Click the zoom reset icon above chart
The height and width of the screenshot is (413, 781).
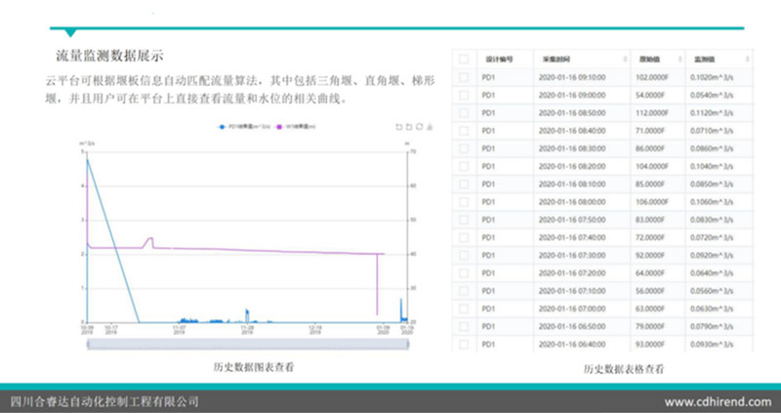(x=408, y=127)
